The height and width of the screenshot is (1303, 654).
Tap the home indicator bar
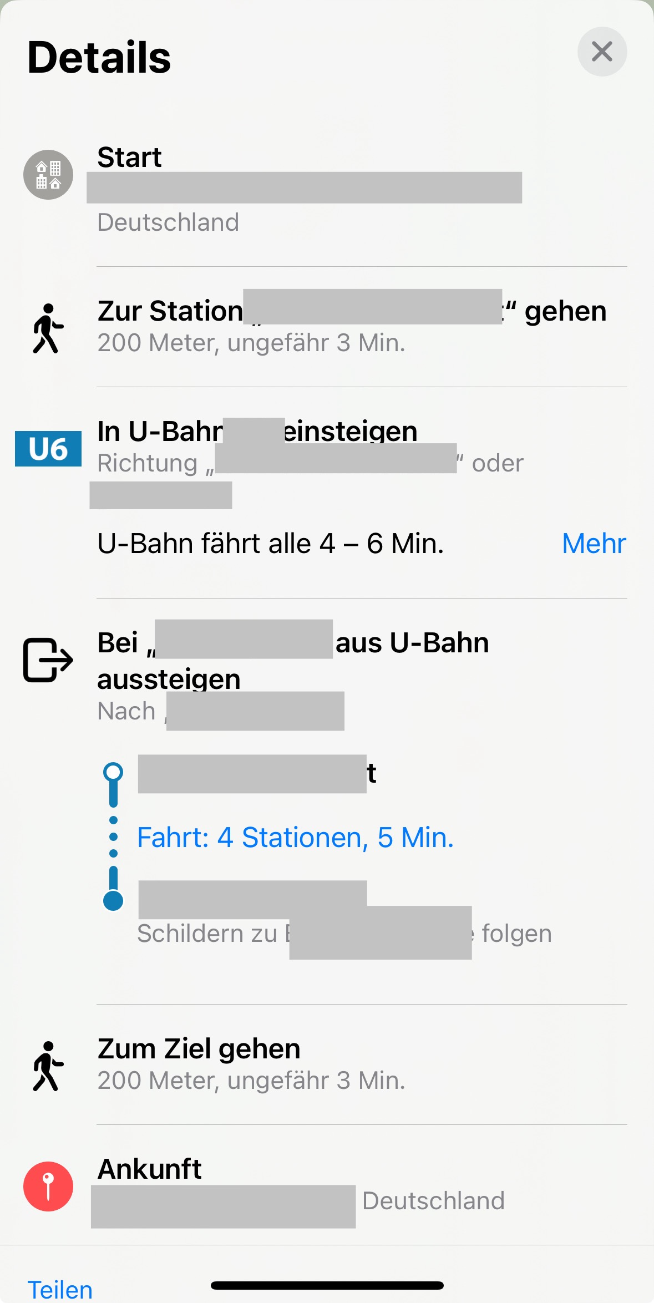(327, 1285)
